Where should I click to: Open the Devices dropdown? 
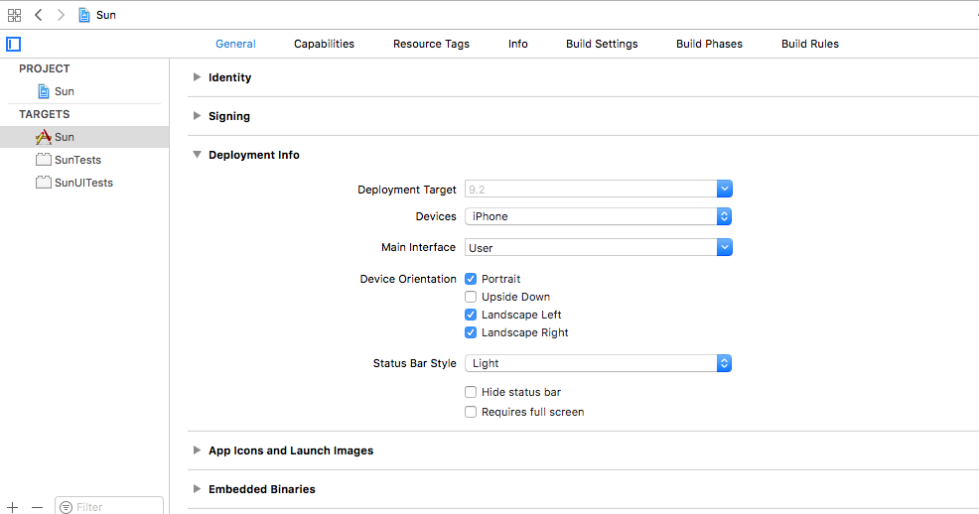point(598,216)
